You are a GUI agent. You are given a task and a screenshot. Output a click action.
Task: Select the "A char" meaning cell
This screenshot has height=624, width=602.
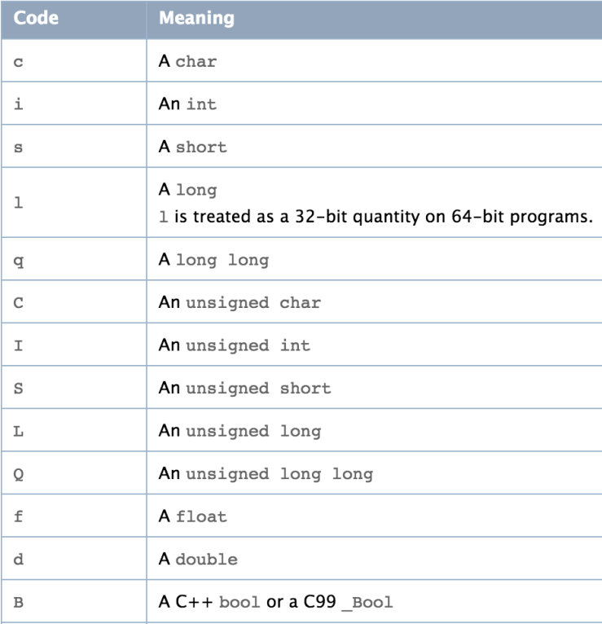tap(188, 61)
